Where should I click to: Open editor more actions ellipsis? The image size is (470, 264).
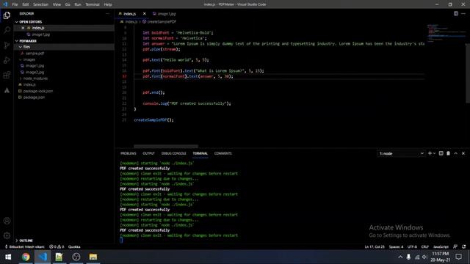pos(463,13)
